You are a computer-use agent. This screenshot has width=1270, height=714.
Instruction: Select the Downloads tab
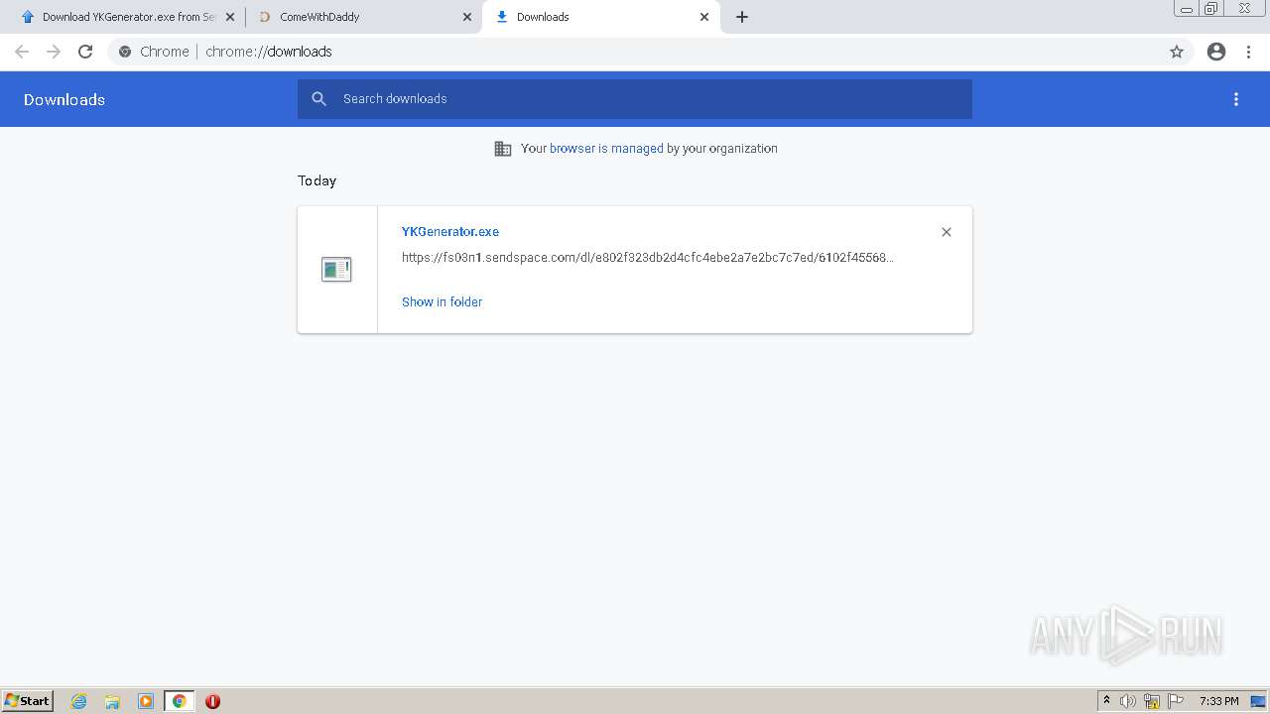[x=600, y=17]
